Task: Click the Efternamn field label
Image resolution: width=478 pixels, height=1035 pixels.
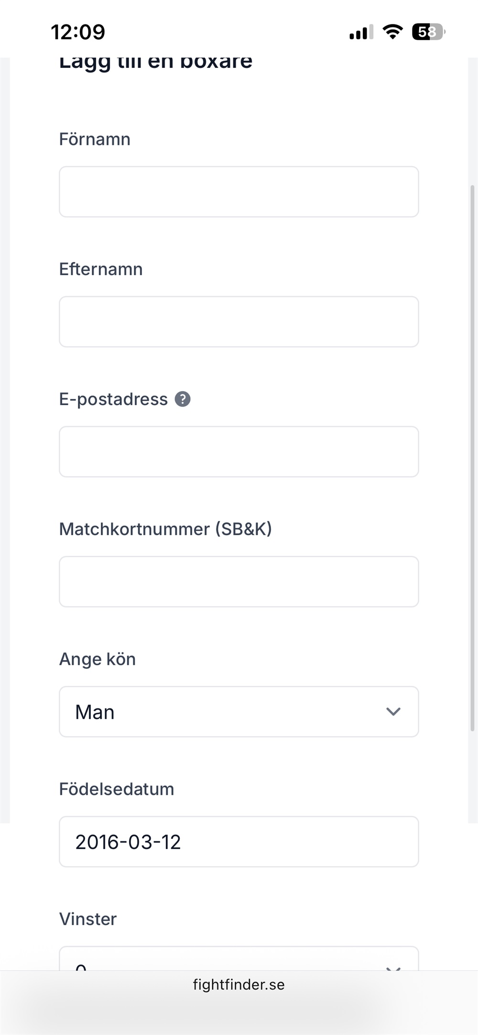Action: 101,269
